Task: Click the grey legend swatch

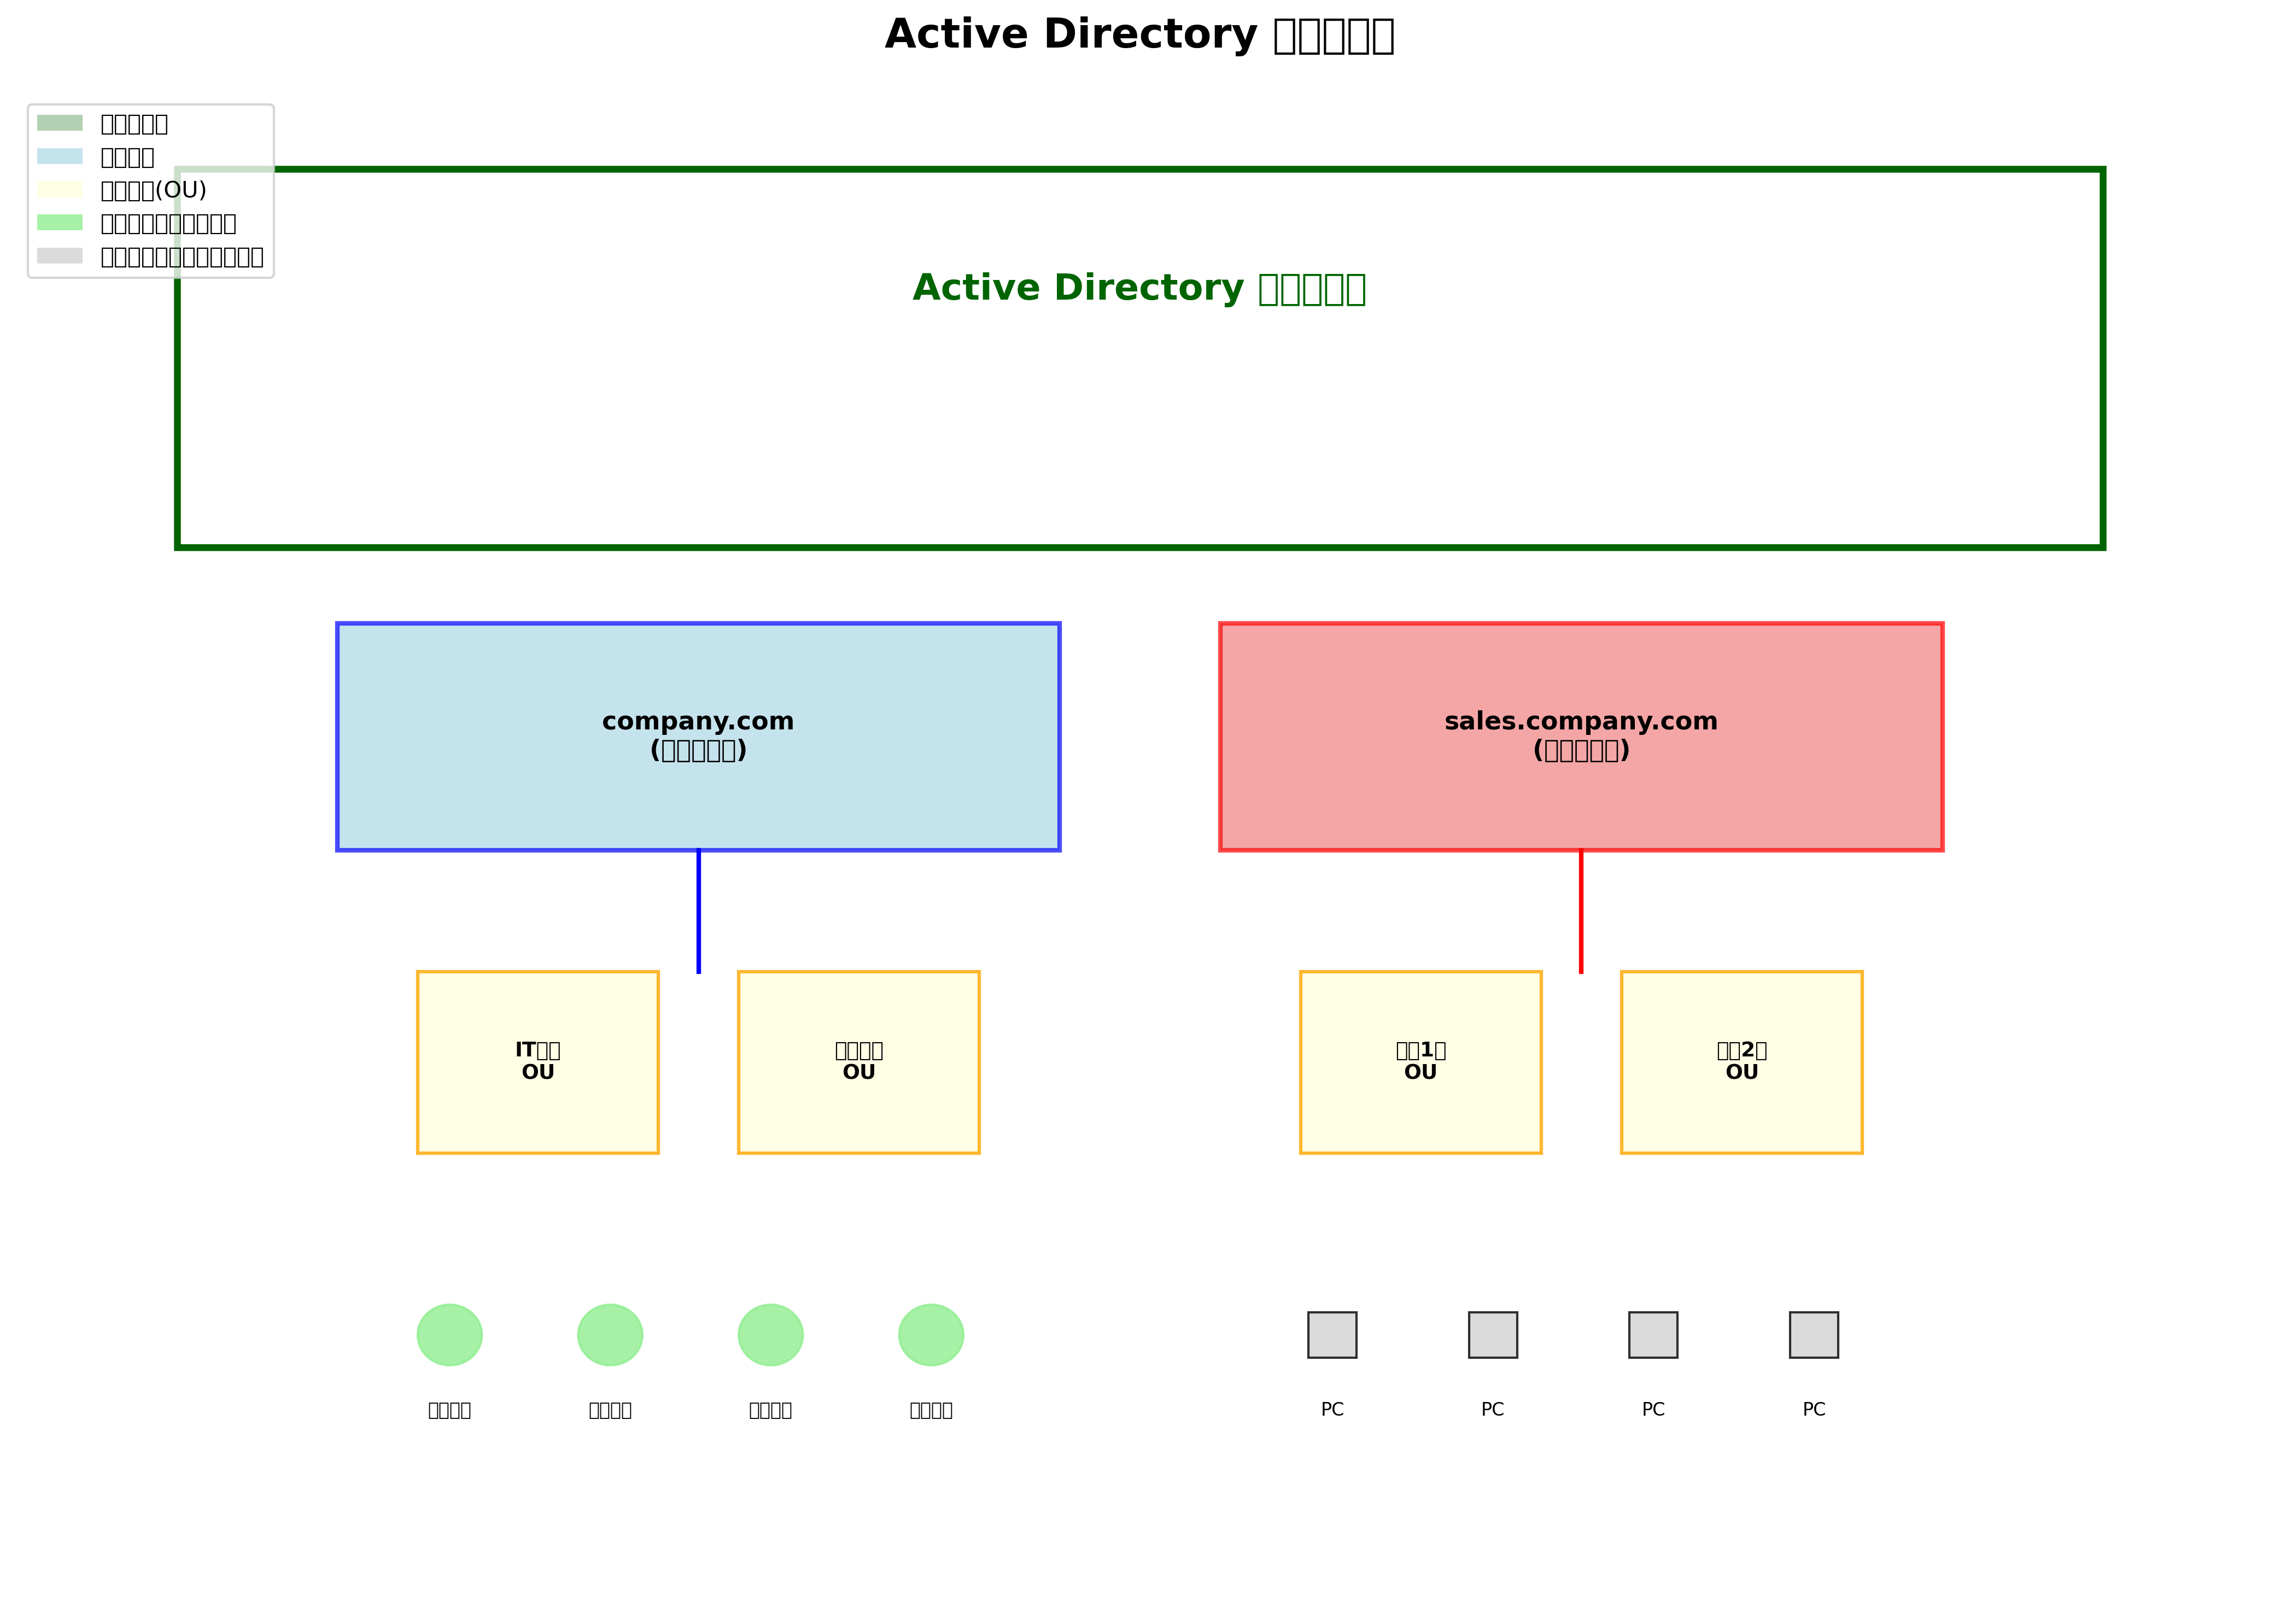Action: tap(60, 256)
